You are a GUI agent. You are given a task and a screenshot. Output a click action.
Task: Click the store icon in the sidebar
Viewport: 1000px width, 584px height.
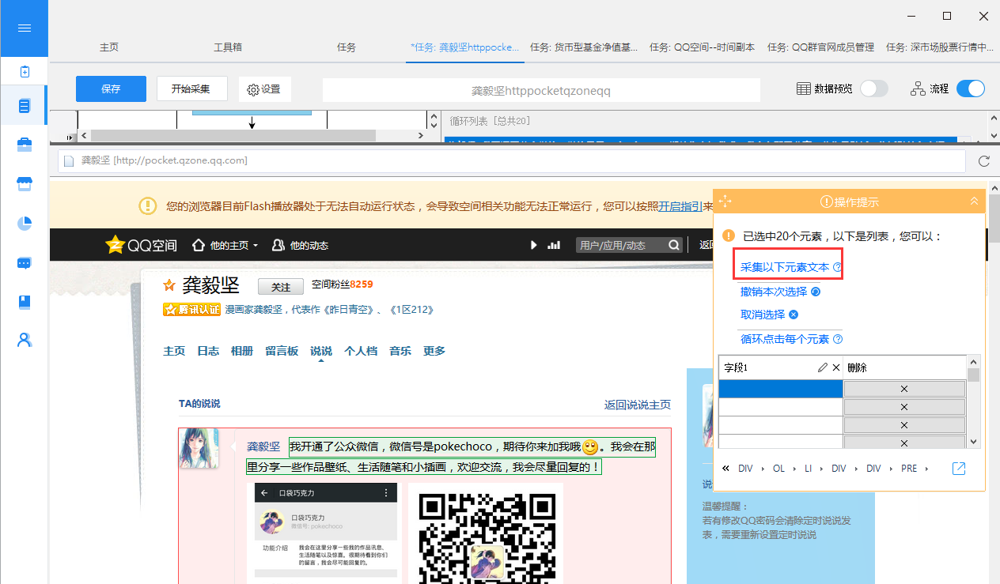click(x=25, y=184)
